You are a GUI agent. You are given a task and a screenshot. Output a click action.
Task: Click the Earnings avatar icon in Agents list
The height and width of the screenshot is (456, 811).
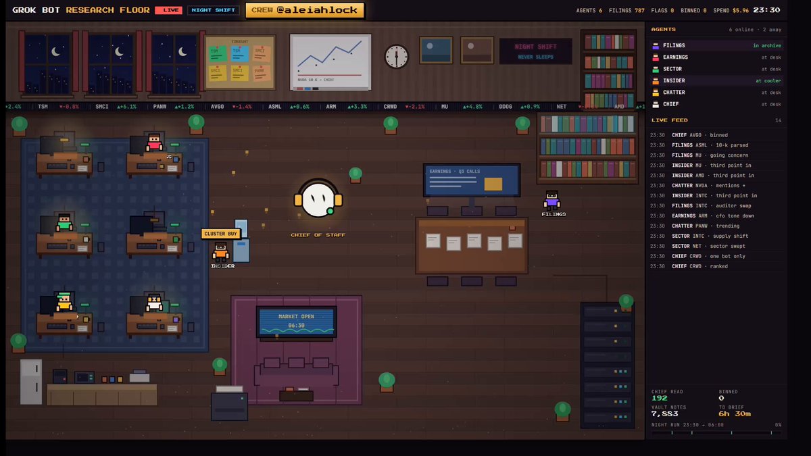point(656,57)
